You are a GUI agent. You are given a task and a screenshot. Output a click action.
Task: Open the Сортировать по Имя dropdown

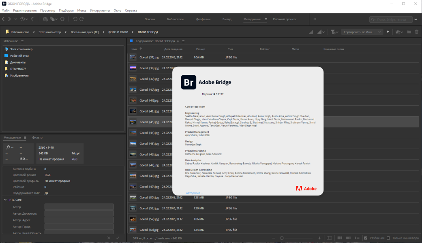tap(362, 32)
